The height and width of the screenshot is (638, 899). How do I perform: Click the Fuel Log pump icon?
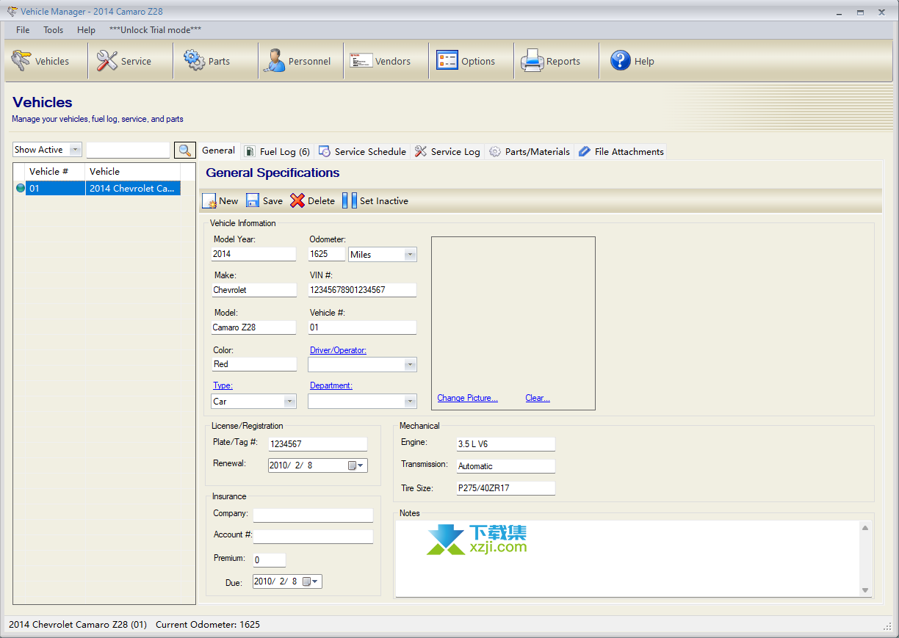click(250, 151)
